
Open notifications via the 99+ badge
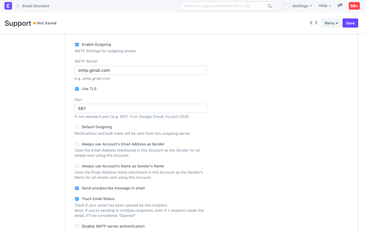tap(354, 6)
